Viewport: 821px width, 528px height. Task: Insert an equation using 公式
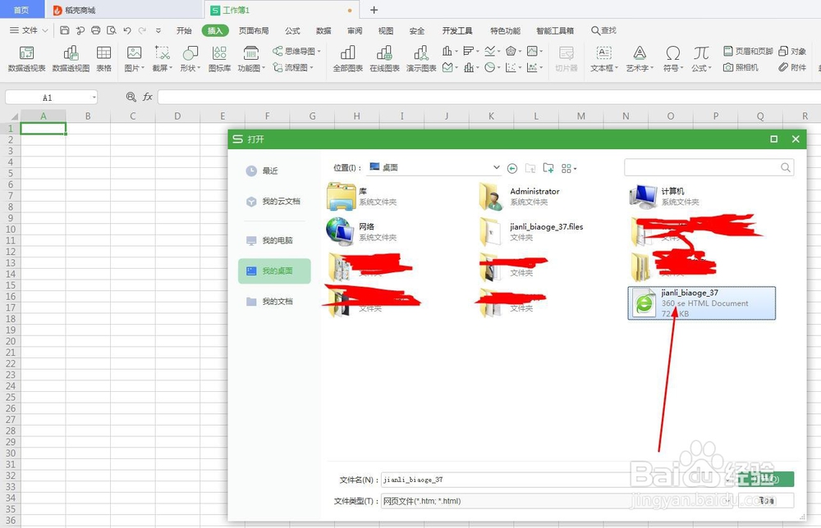(x=700, y=57)
